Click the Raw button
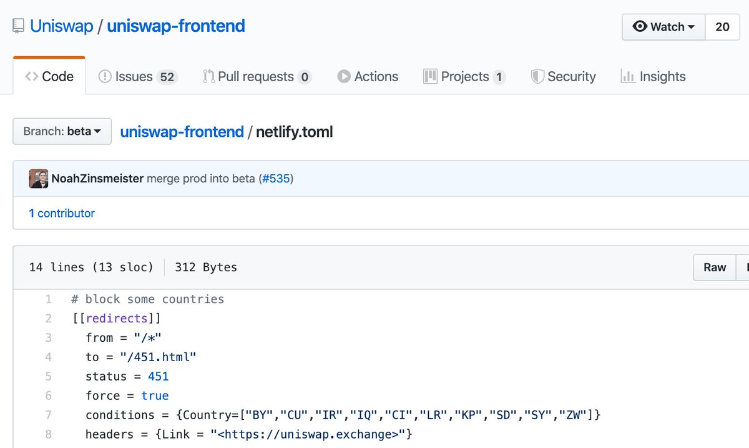 (x=715, y=267)
